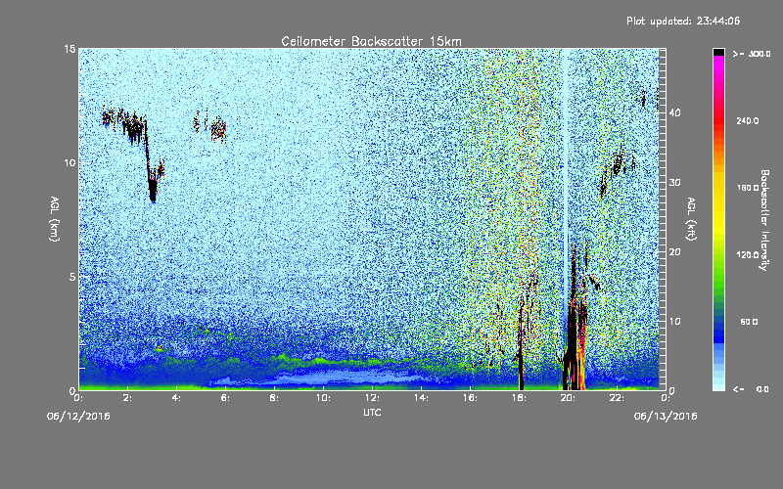Click the '20:' hour tick label

[568, 398]
